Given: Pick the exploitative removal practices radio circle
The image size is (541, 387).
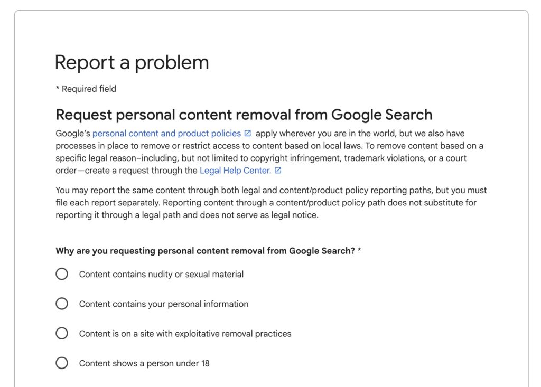Looking at the screenshot, I should click(x=62, y=333).
